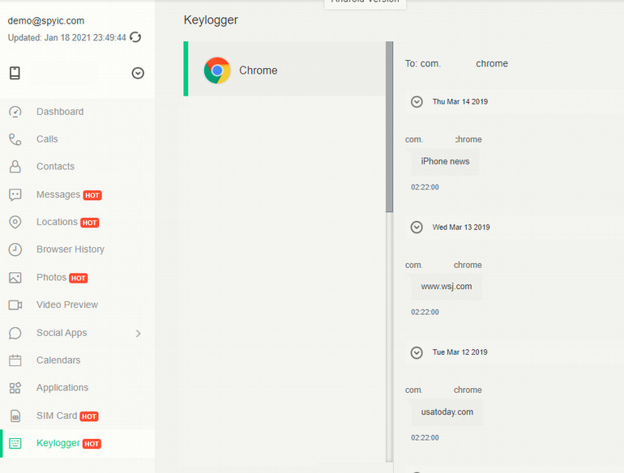
Task: Open SIM Card section
Action: coord(57,415)
